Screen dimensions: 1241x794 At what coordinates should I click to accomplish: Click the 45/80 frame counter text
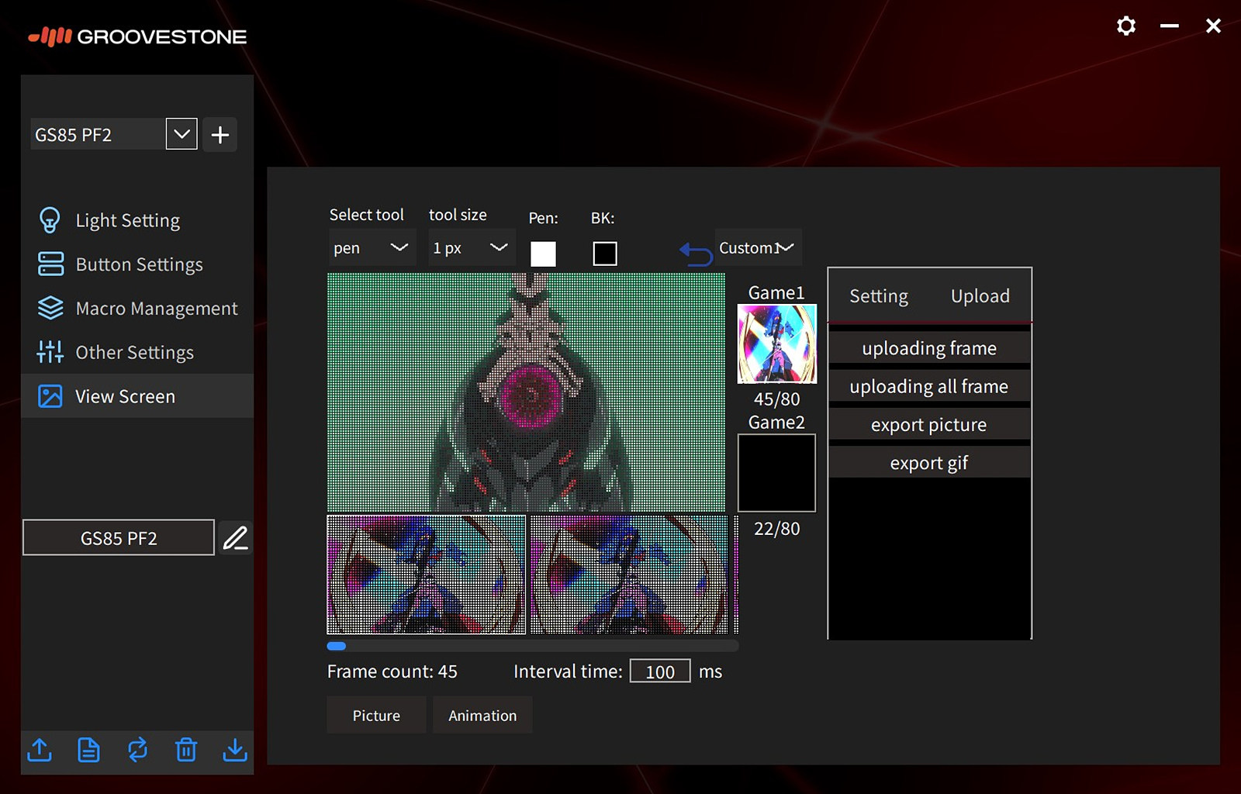776,399
